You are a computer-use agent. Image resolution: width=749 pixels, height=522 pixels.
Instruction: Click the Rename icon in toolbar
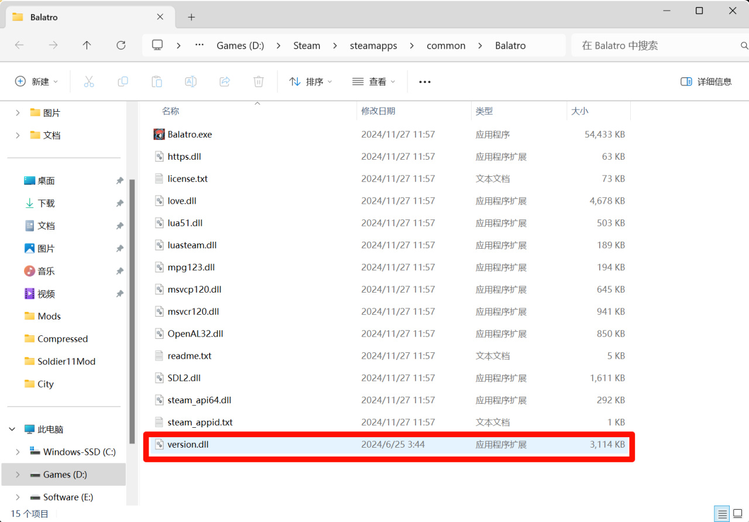191,82
